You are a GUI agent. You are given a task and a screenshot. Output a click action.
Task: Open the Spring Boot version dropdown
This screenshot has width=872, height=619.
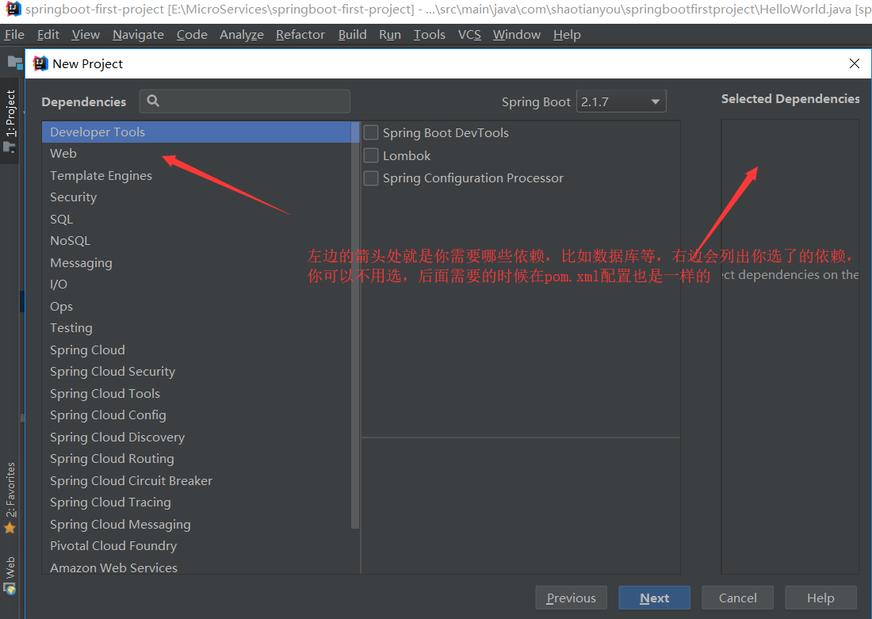(621, 101)
